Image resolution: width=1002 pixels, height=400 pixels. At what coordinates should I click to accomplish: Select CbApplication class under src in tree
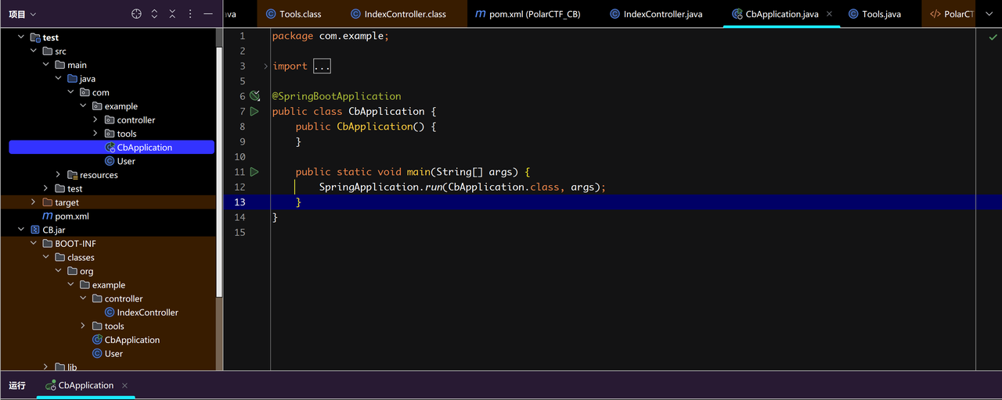(111, 148)
